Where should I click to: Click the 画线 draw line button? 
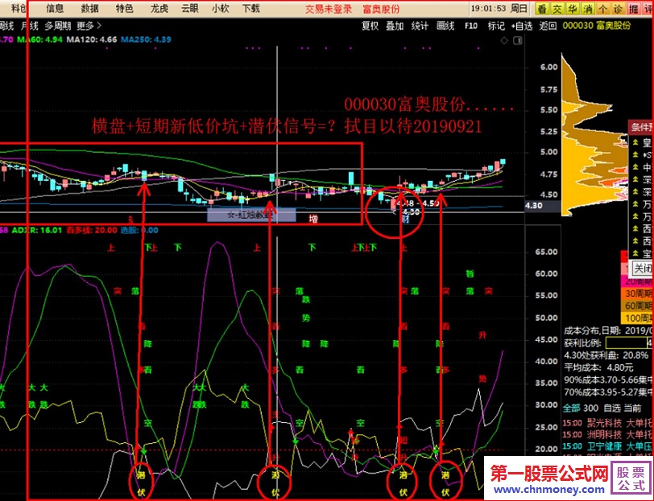[445, 26]
